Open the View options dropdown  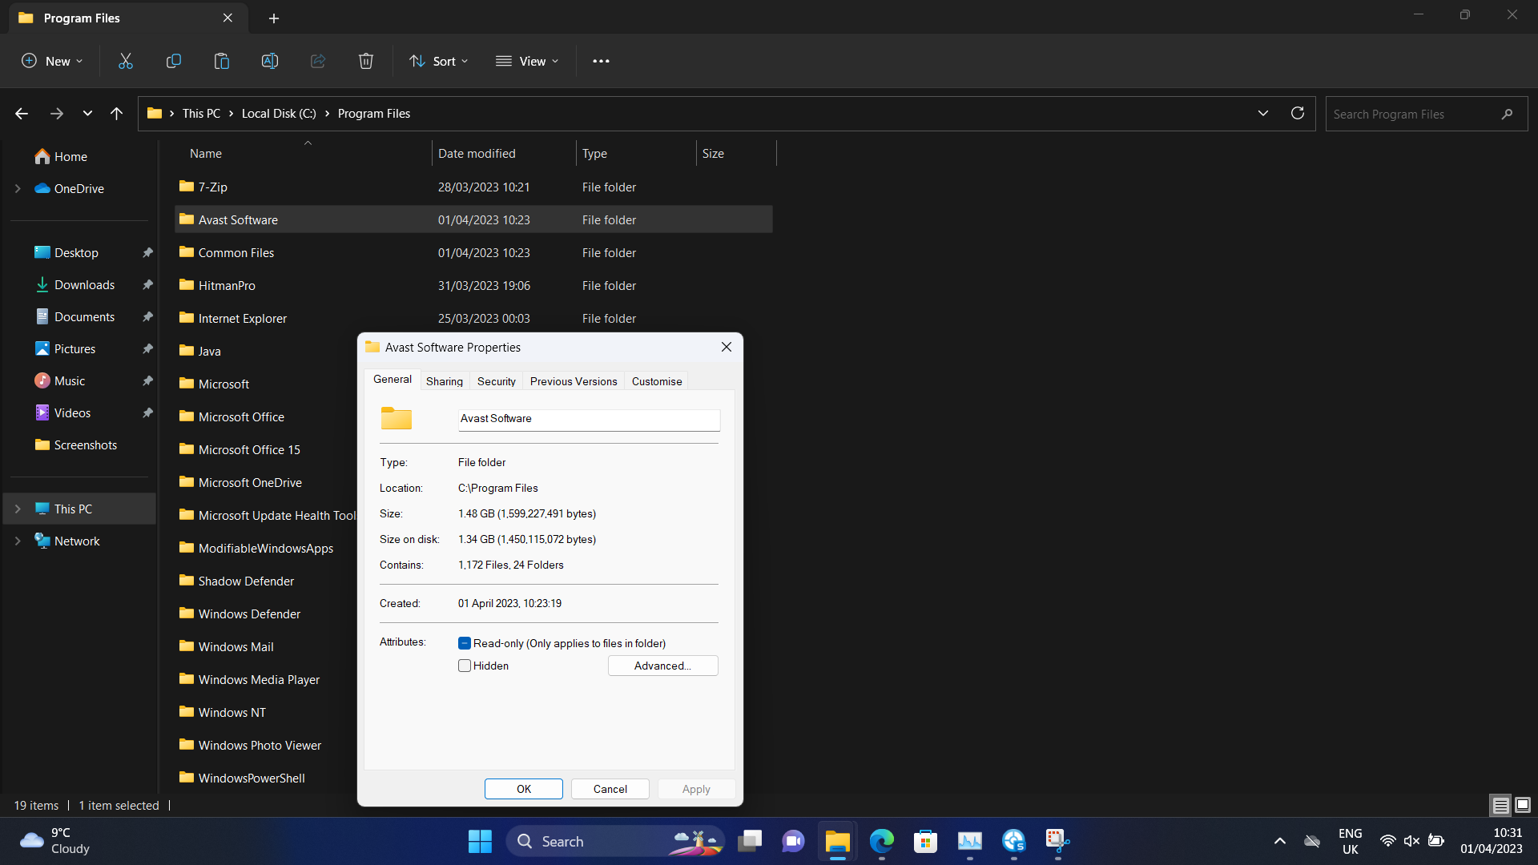coord(527,61)
